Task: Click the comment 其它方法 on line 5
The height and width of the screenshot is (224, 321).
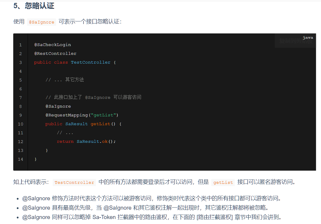Action: pos(74,79)
